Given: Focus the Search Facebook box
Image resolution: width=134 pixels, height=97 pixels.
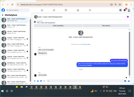Looking at the screenshot, I should (18, 10).
